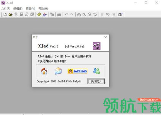The image size is (161, 115).
Task: Click the Save floppy disk toolbar icon
Action: point(22,14)
